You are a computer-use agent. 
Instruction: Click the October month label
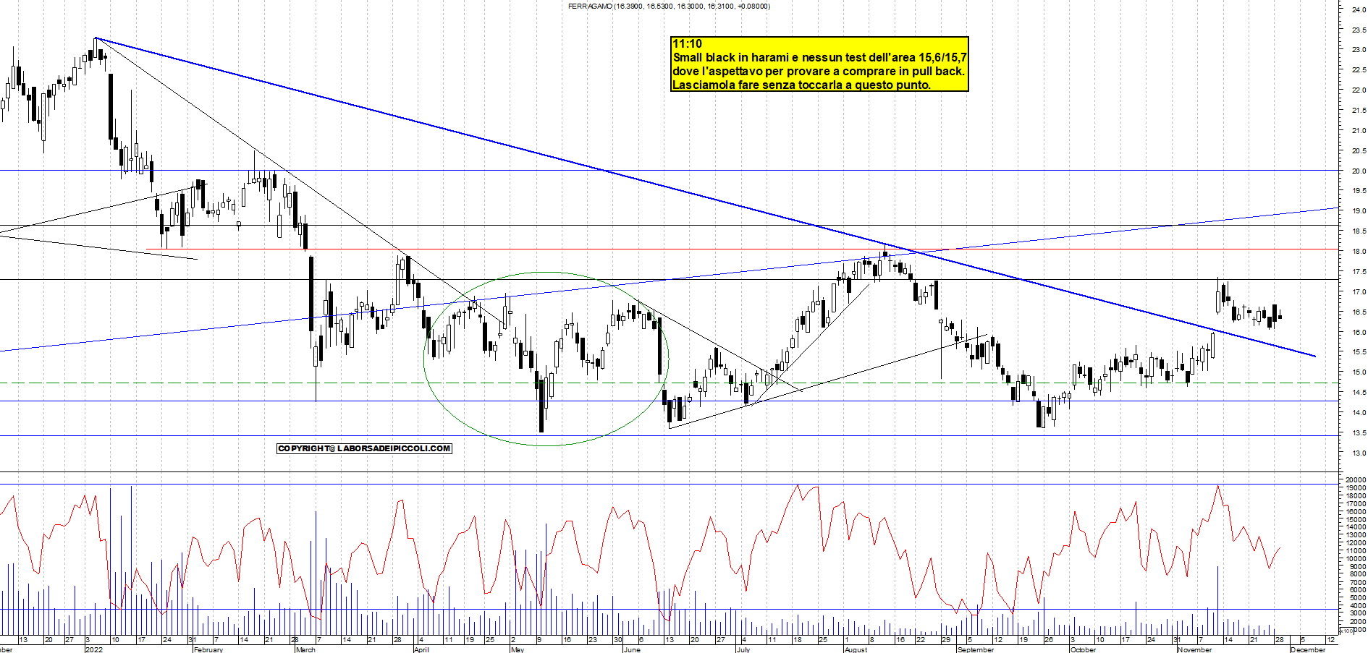click(1084, 649)
